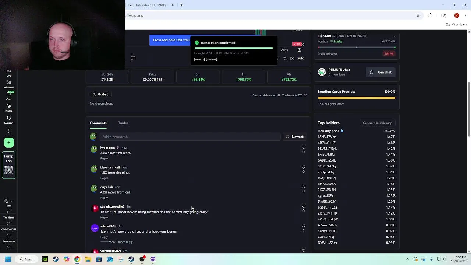Viewport: 471px width, 265px height.
Task: Click Sell All button
Action: 389,54
